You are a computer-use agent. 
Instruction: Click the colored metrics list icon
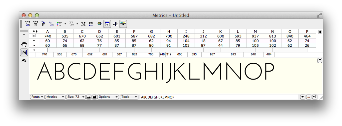pyautogui.click(x=59, y=24)
